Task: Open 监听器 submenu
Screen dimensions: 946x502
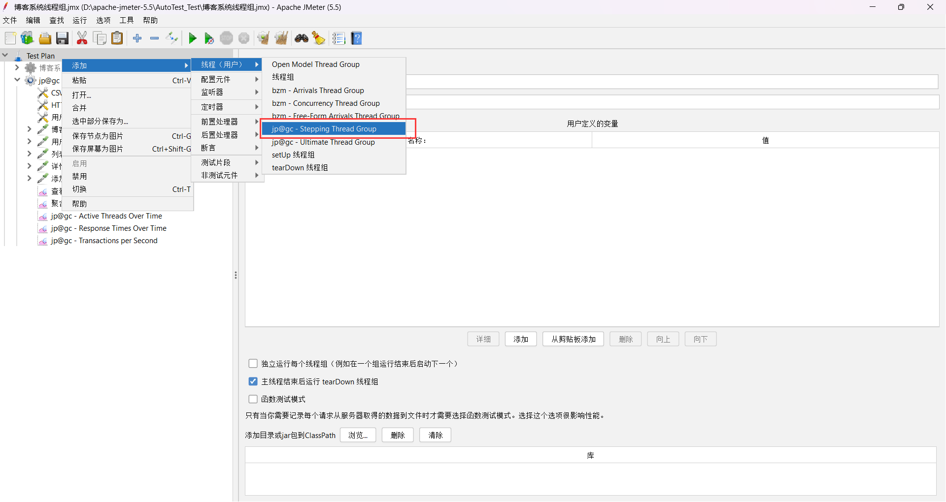Action: (x=227, y=92)
